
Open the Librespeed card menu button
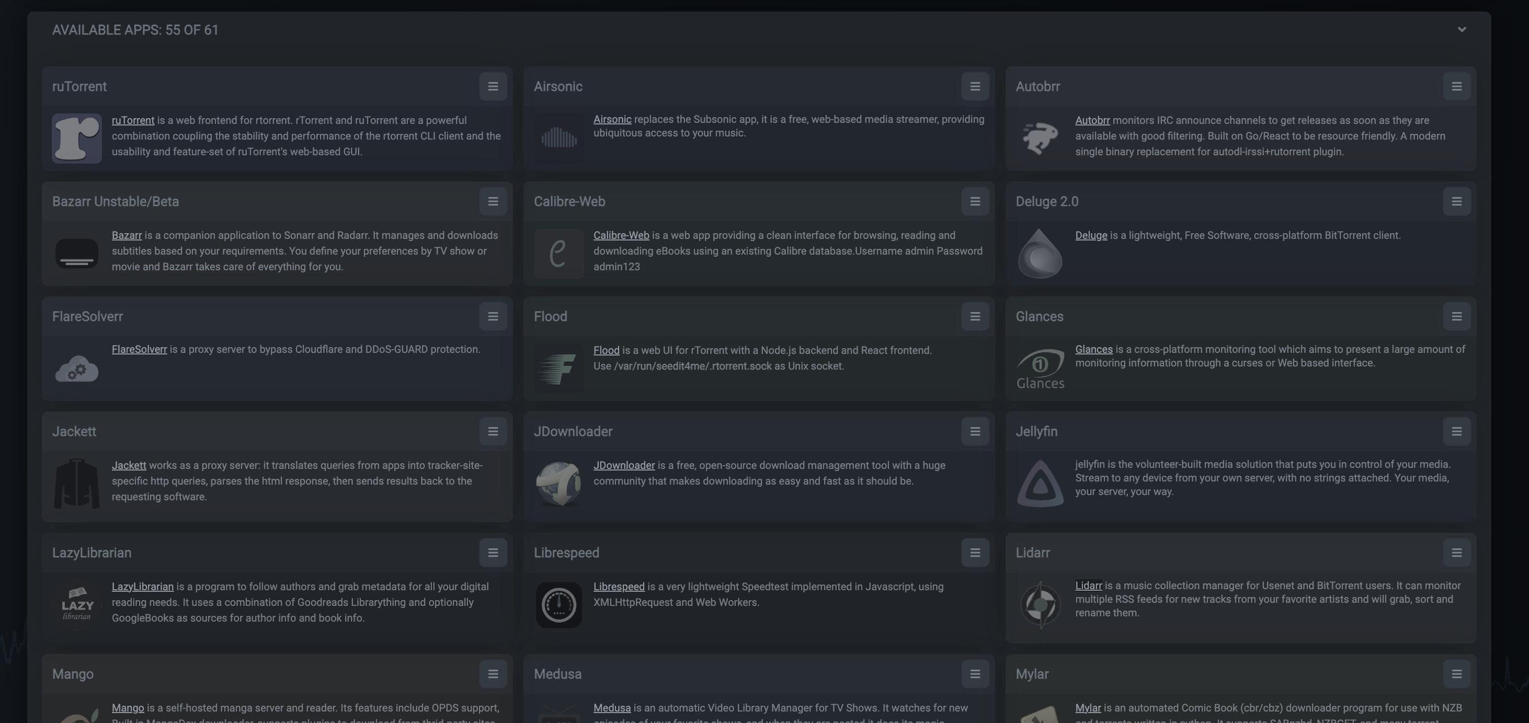pyautogui.click(x=975, y=553)
